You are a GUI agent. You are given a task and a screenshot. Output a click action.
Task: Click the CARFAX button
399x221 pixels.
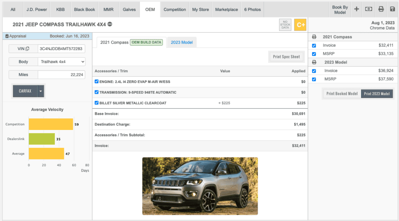point(25,91)
